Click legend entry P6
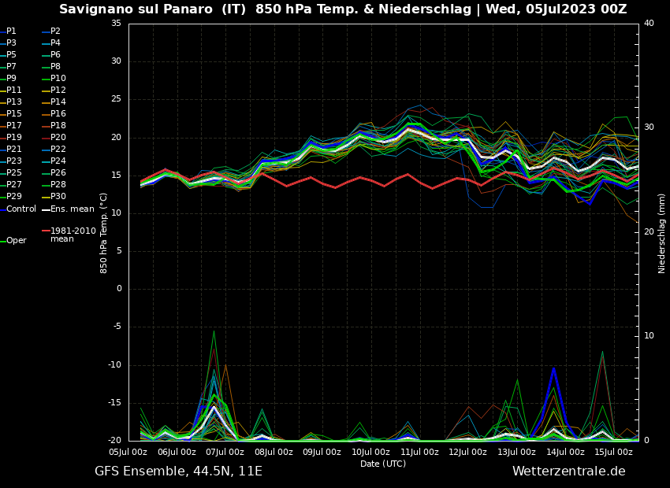The width and height of the screenshot is (670, 488). point(55,54)
